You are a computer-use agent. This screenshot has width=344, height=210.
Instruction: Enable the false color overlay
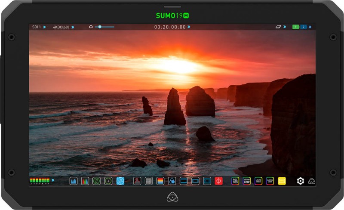pos(160,181)
